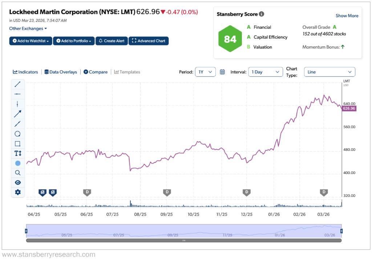Select the circle shape drawing tool
372x261 pixels.
(x=17, y=134)
